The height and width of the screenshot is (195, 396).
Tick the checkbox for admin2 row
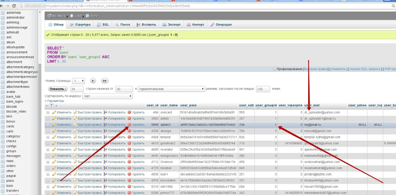pyautogui.click(x=48, y=125)
